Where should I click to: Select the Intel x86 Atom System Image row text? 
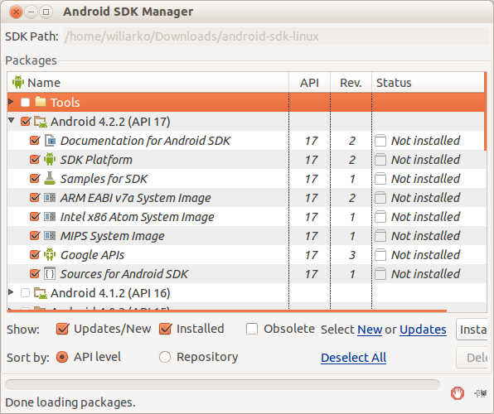point(137,217)
